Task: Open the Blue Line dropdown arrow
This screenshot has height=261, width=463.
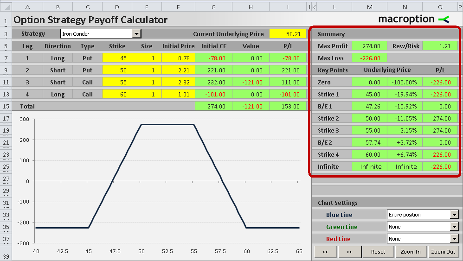Action: click(x=455, y=215)
